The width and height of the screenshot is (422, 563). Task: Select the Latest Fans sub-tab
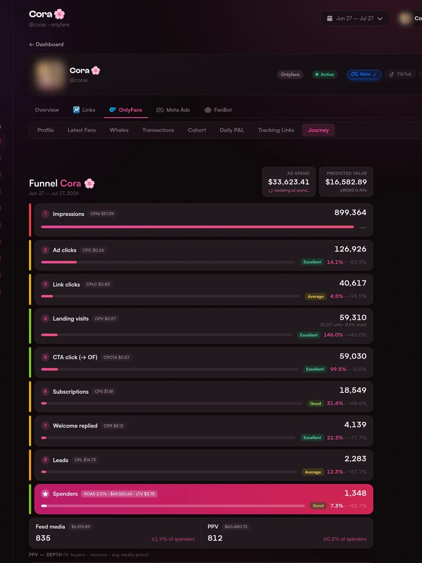tap(82, 130)
